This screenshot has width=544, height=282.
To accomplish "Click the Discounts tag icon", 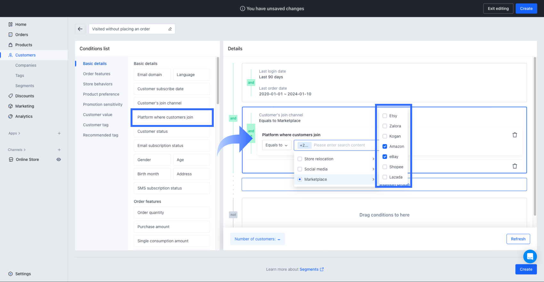I will point(11,96).
